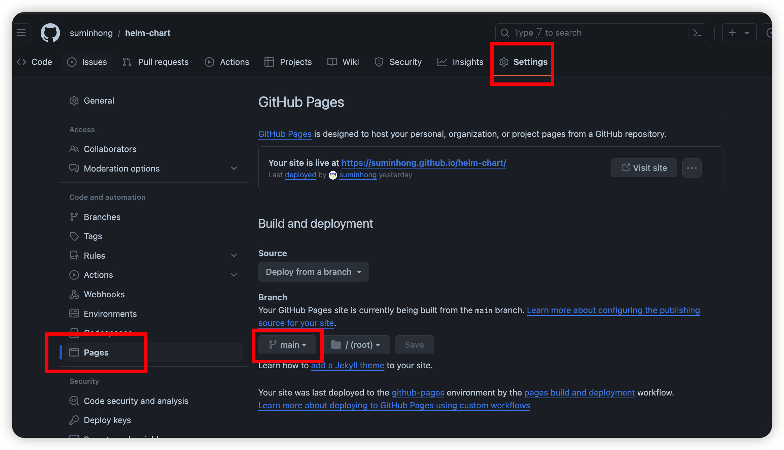Image resolution: width=784 pixels, height=450 pixels.
Task: Open the hamburger navigation menu icon
Action: pos(22,33)
